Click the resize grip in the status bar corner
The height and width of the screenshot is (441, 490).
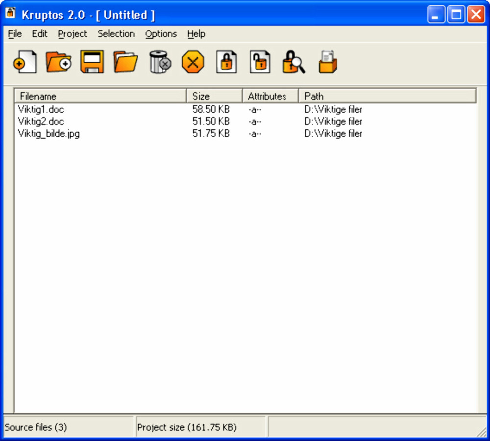pos(482,432)
